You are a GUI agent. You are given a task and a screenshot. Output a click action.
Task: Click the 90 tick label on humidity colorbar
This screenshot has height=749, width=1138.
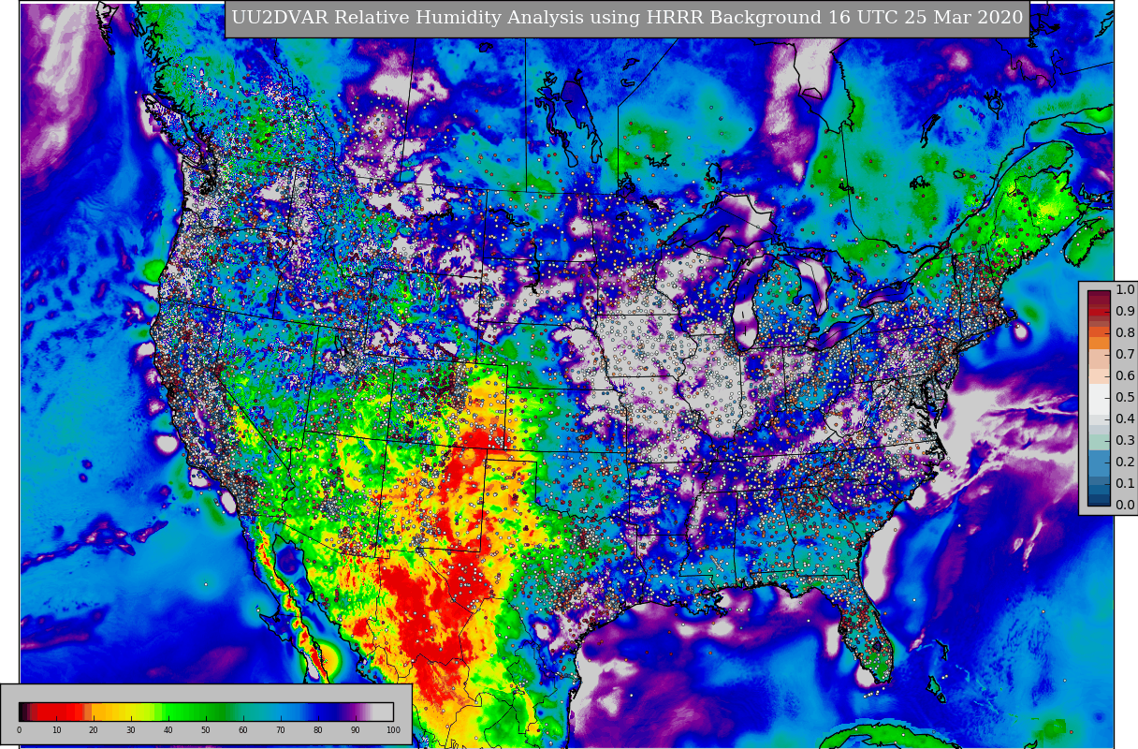356,730
